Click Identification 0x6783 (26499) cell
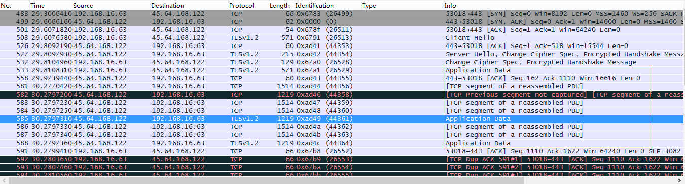This screenshot has height=184, width=685. [x=324, y=14]
